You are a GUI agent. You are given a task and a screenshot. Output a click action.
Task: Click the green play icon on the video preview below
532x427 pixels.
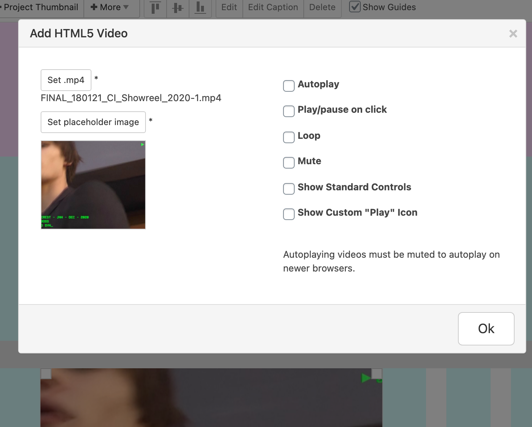point(366,378)
